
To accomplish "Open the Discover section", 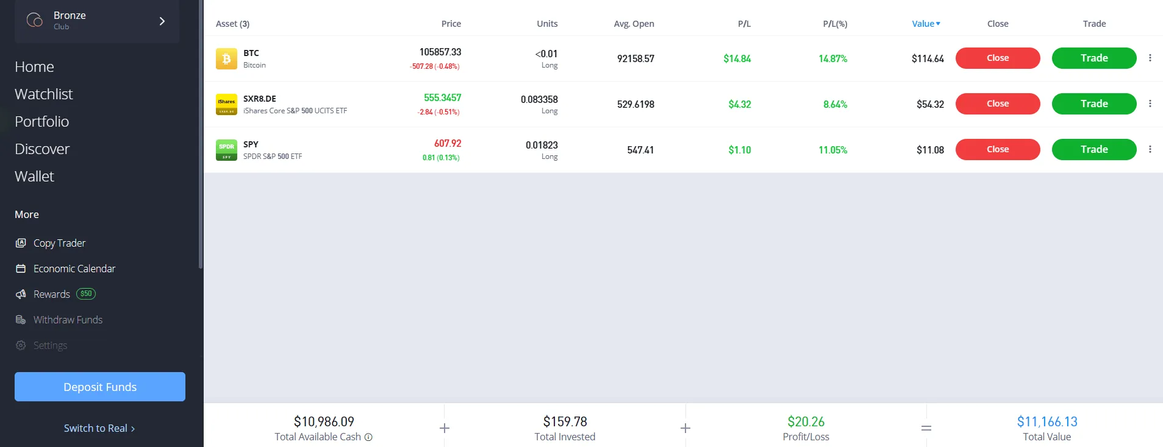I will (42, 149).
